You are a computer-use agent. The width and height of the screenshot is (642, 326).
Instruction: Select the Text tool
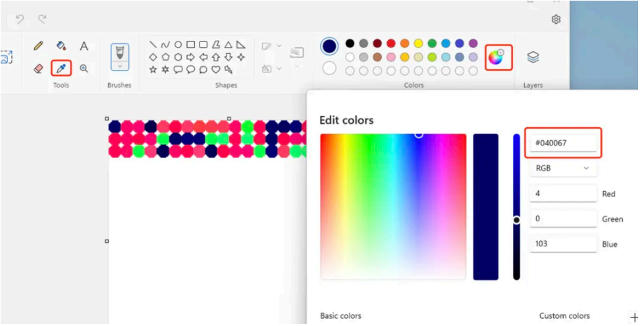click(84, 45)
